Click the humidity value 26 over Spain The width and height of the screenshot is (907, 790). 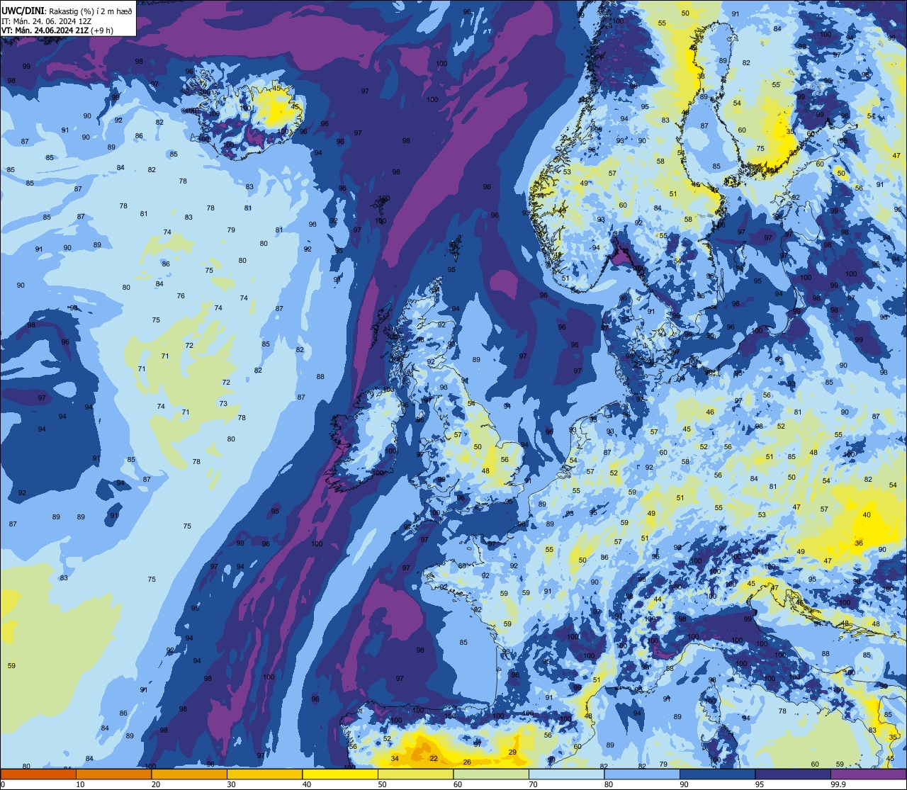point(467,762)
